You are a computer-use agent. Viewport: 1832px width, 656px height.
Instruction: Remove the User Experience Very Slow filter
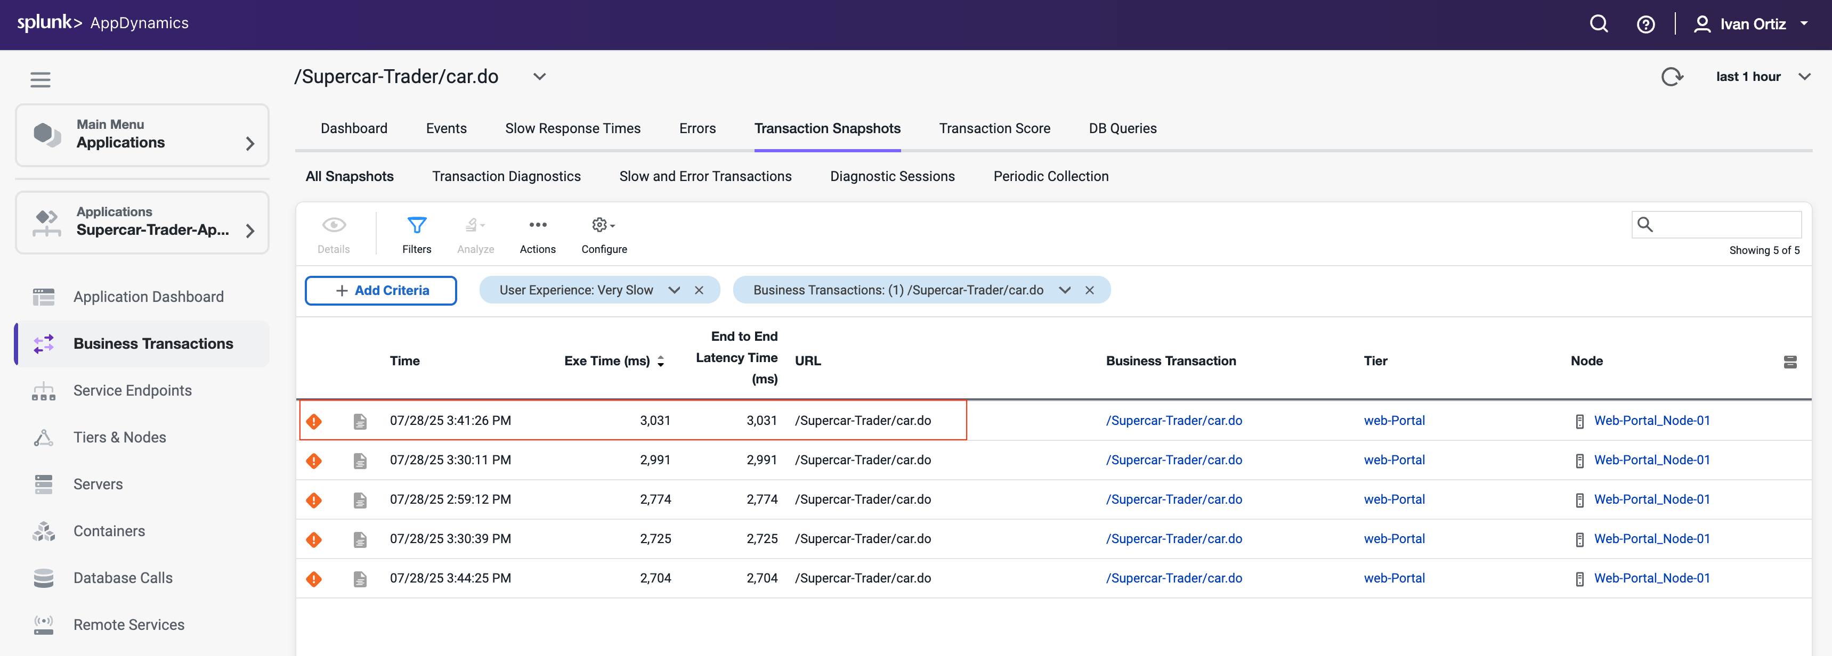[x=699, y=290]
